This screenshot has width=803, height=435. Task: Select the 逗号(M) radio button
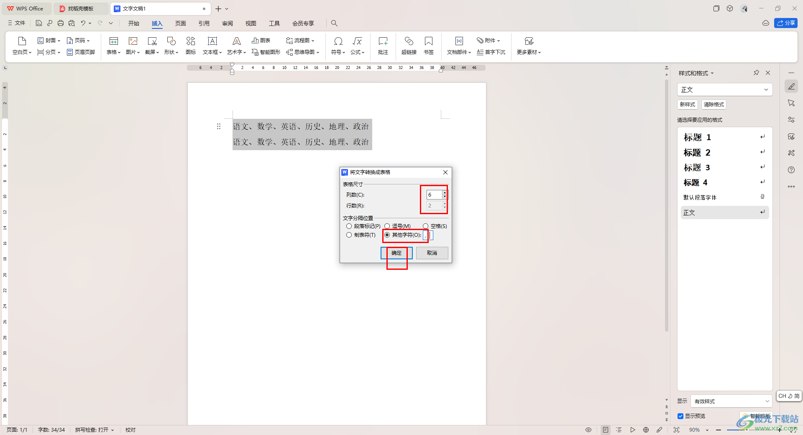point(387,226)
